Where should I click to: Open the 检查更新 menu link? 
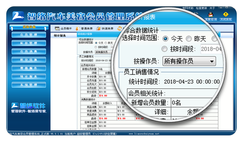(x=201, y=8)
